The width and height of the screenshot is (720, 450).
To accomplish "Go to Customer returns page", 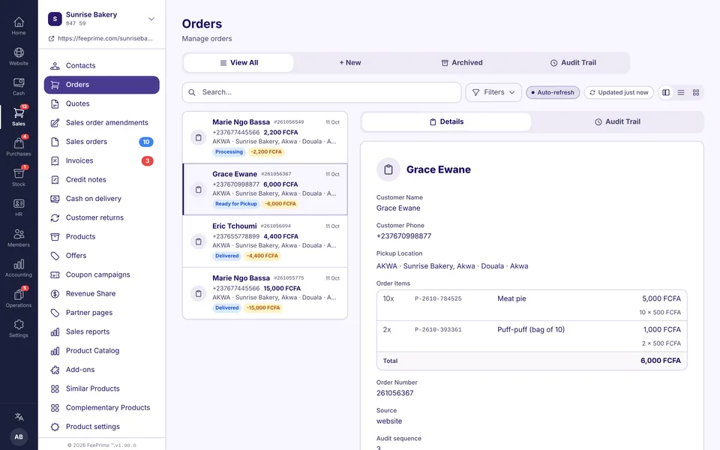I will 101,217.
